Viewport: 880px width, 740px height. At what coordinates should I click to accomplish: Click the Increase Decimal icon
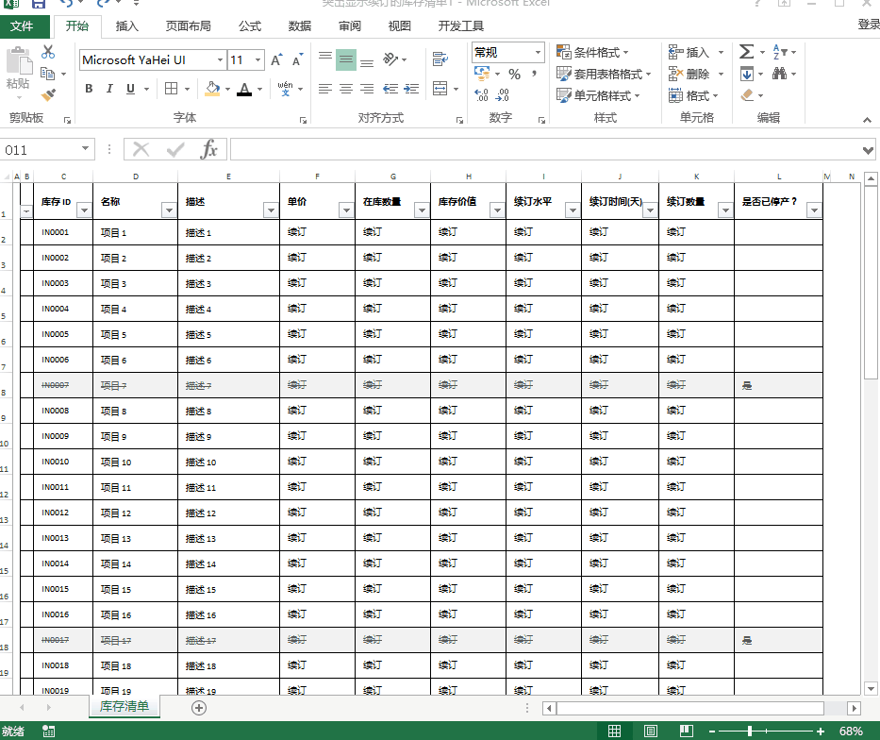click(x=481, y=95)
